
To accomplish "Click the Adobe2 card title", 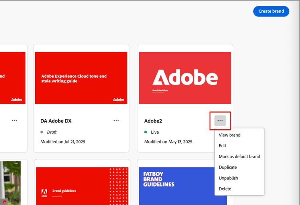I will coord(153,121).
